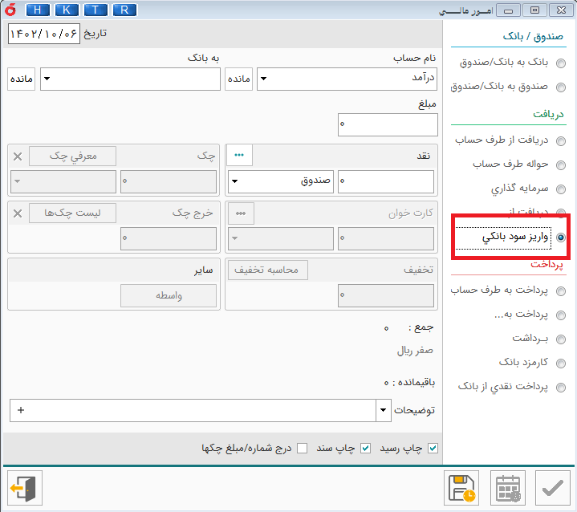Click مانده button next to به بانک
Screen dimensions: 577x512
22,79
